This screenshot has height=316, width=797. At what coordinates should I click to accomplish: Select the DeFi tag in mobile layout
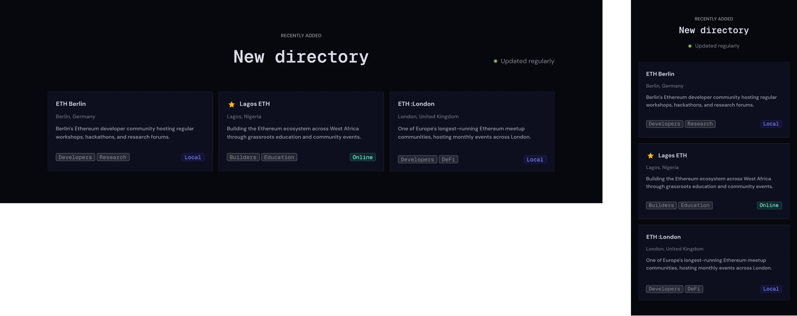point(694,289)
